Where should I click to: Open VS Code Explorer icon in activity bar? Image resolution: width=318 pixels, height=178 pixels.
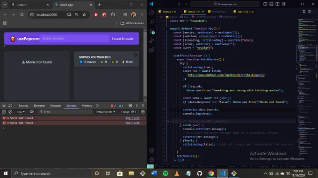pyautogui.click(x=152, y=13)
